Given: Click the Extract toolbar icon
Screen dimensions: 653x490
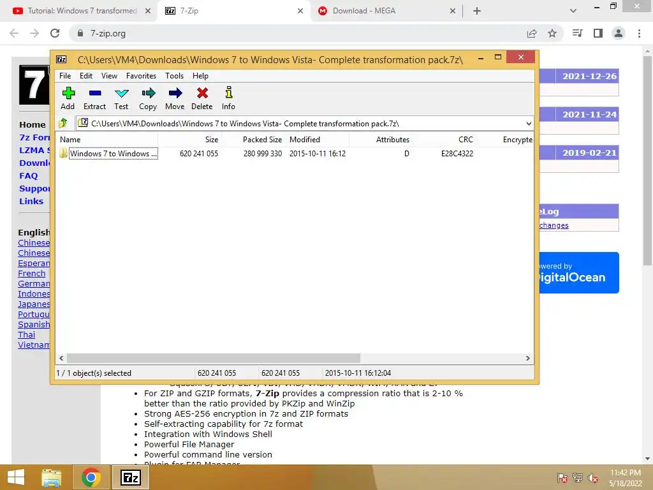Looking at the screenshot, I should pyautogui.click(x=94, y=98).
